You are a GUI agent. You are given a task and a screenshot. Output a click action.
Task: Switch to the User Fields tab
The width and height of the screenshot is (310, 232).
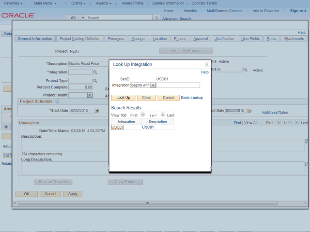tap(250, 39)
